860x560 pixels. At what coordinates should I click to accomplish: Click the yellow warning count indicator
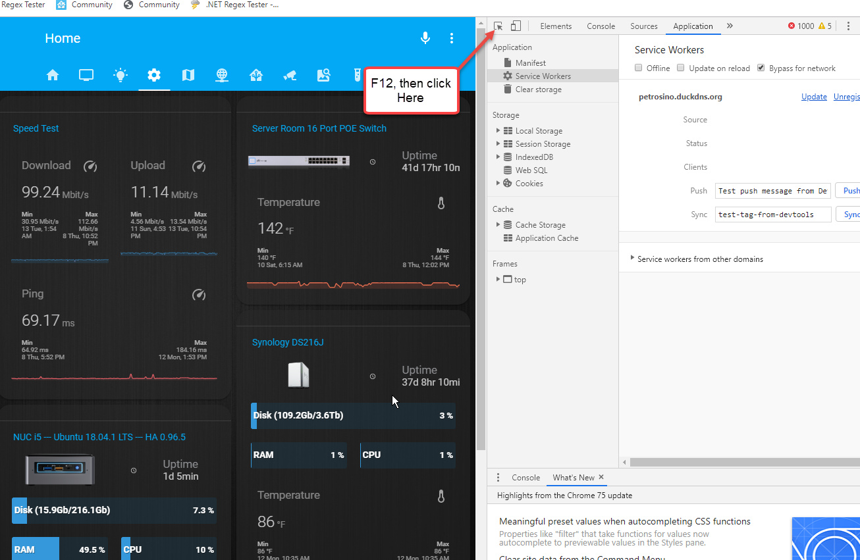point(825,26)
